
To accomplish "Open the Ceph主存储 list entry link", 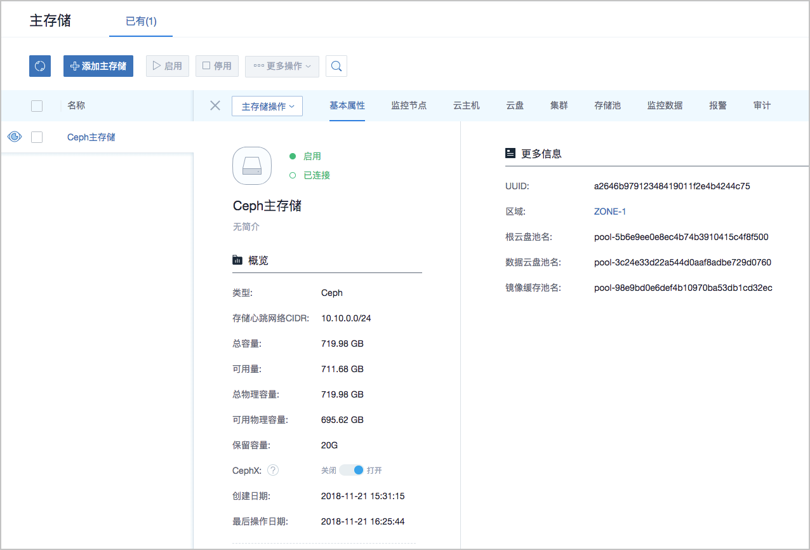I will (91, 137).
